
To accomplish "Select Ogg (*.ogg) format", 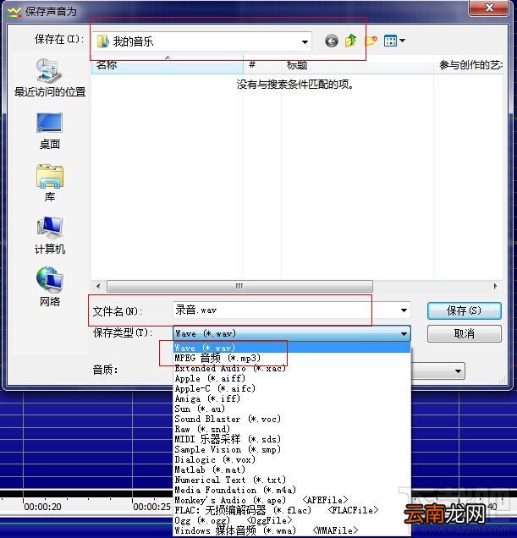I will coord(292,520).
